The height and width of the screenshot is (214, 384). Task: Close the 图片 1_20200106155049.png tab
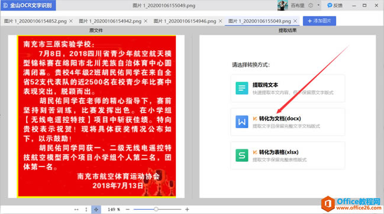[x=295, y=21]
